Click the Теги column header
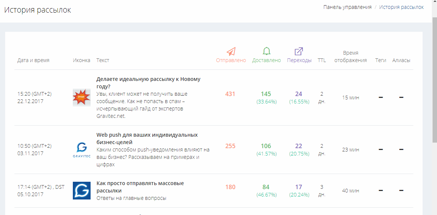Viewport: 437px width, 215px height. click(381, 61)
